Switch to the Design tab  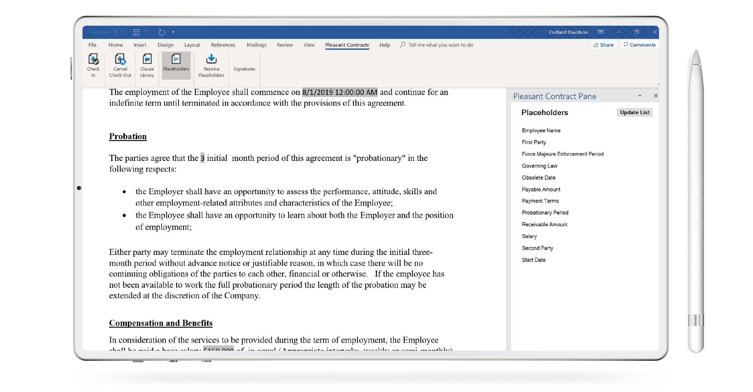coord(166,45)
